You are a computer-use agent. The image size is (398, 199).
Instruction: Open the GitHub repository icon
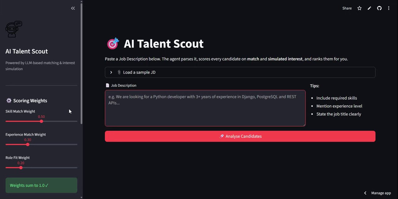(x=379, y=8)
